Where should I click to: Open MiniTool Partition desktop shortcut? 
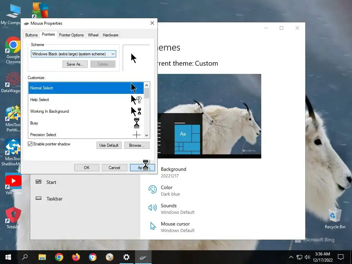pyautogui.click(x=13, y=119)
